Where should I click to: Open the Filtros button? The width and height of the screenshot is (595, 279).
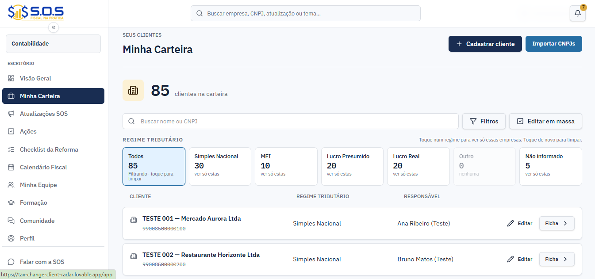click(x=484, y=121)
